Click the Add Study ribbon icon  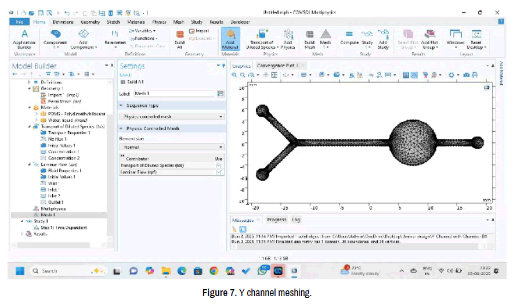pyautogui.click(x=383, y=38)
